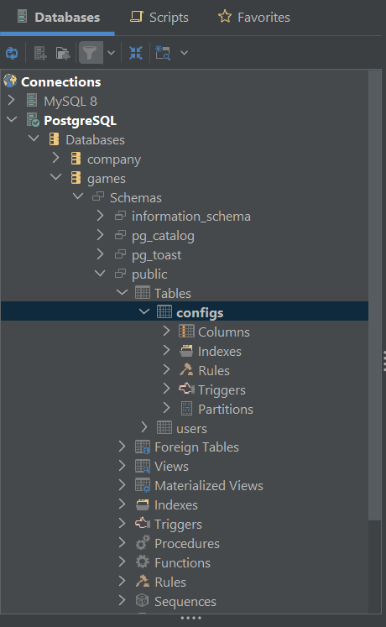This screenshot has height=627, width=386.
Task: Toggle the funnel filter button
Action: [x=91, y=52]
